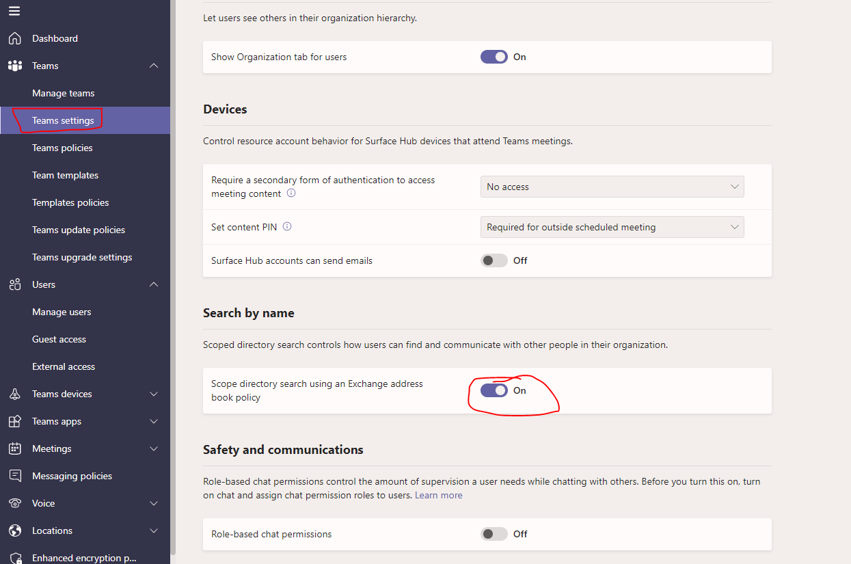The width and height of the screenshot is (851, 564).
Task: Enable Surface Hub accounts can send emails
Action: 494,260
